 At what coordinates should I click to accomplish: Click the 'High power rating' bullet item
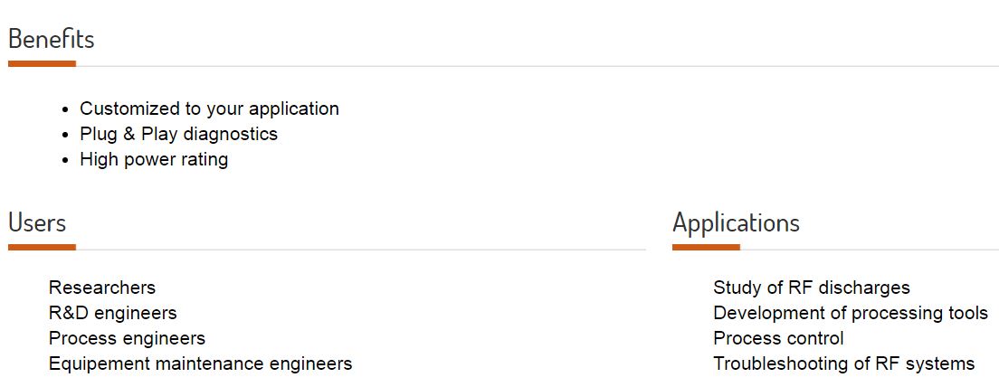coord(154,160)
